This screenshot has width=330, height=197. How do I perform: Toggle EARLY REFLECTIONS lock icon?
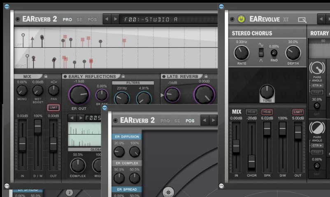pos(123,76)
